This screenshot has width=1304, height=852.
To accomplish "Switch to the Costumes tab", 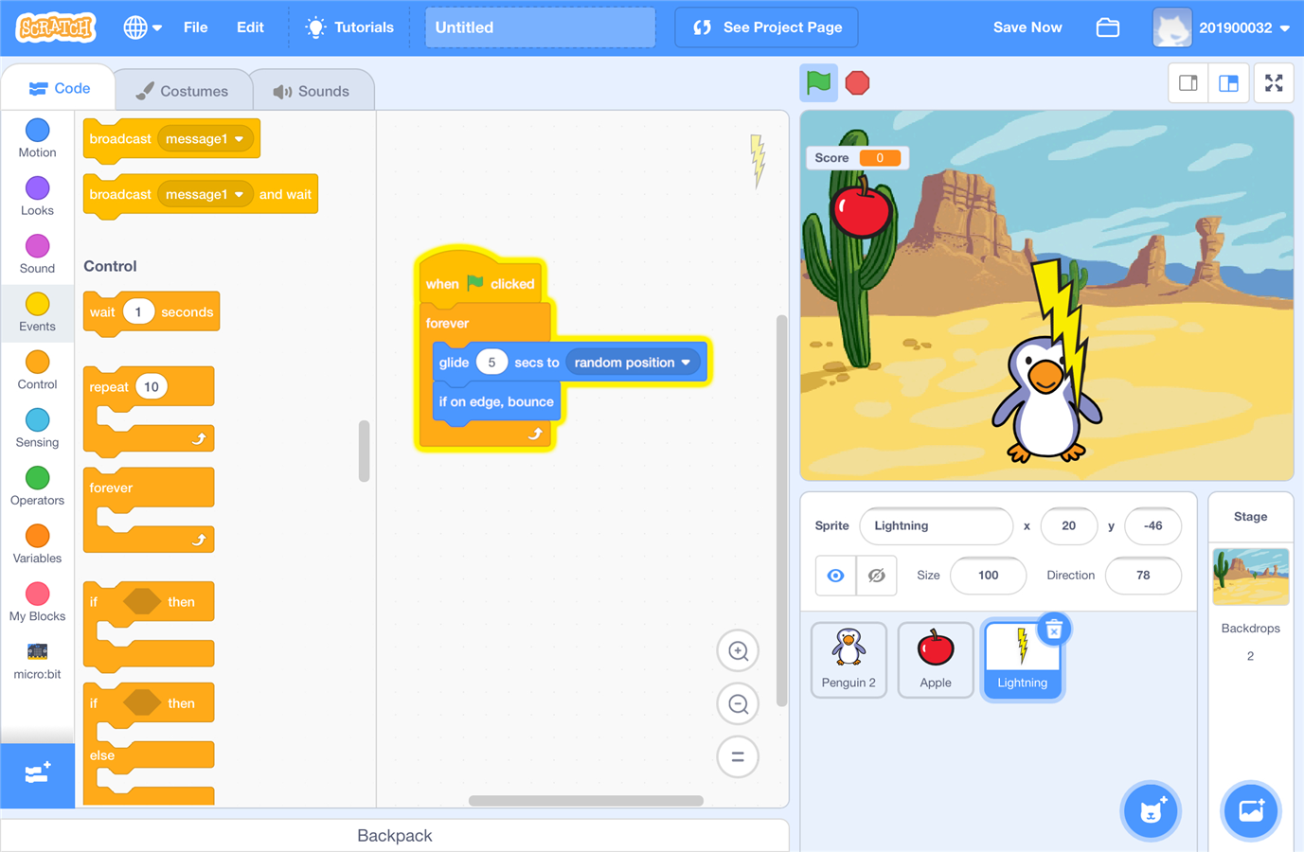I will pos(183,91).
